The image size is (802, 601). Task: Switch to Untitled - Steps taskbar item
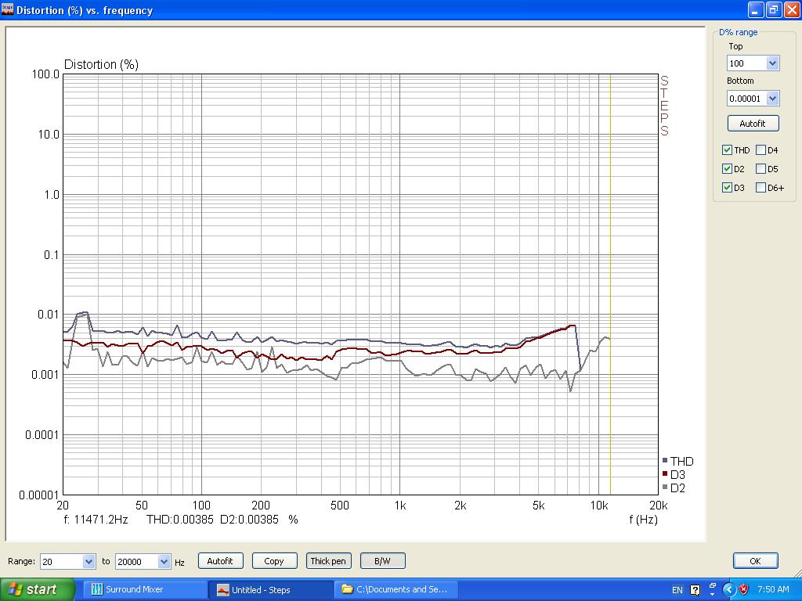tap(271, 589)
